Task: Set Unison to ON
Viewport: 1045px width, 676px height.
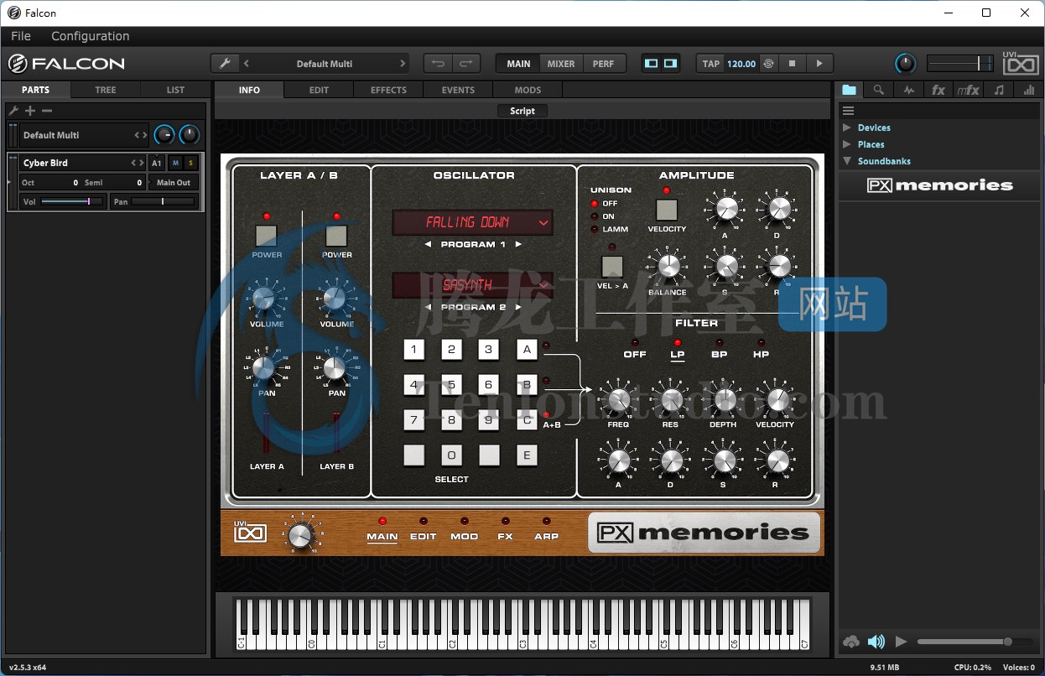Action: [602, 216]
